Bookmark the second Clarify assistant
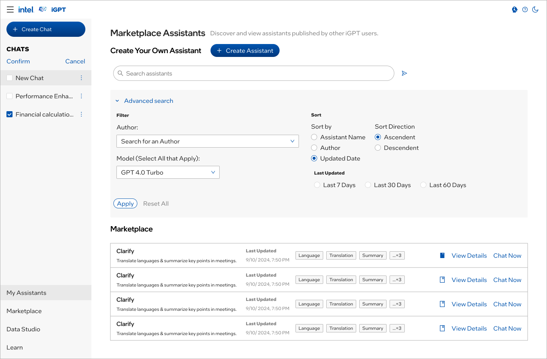 click(x=442, y=280)
